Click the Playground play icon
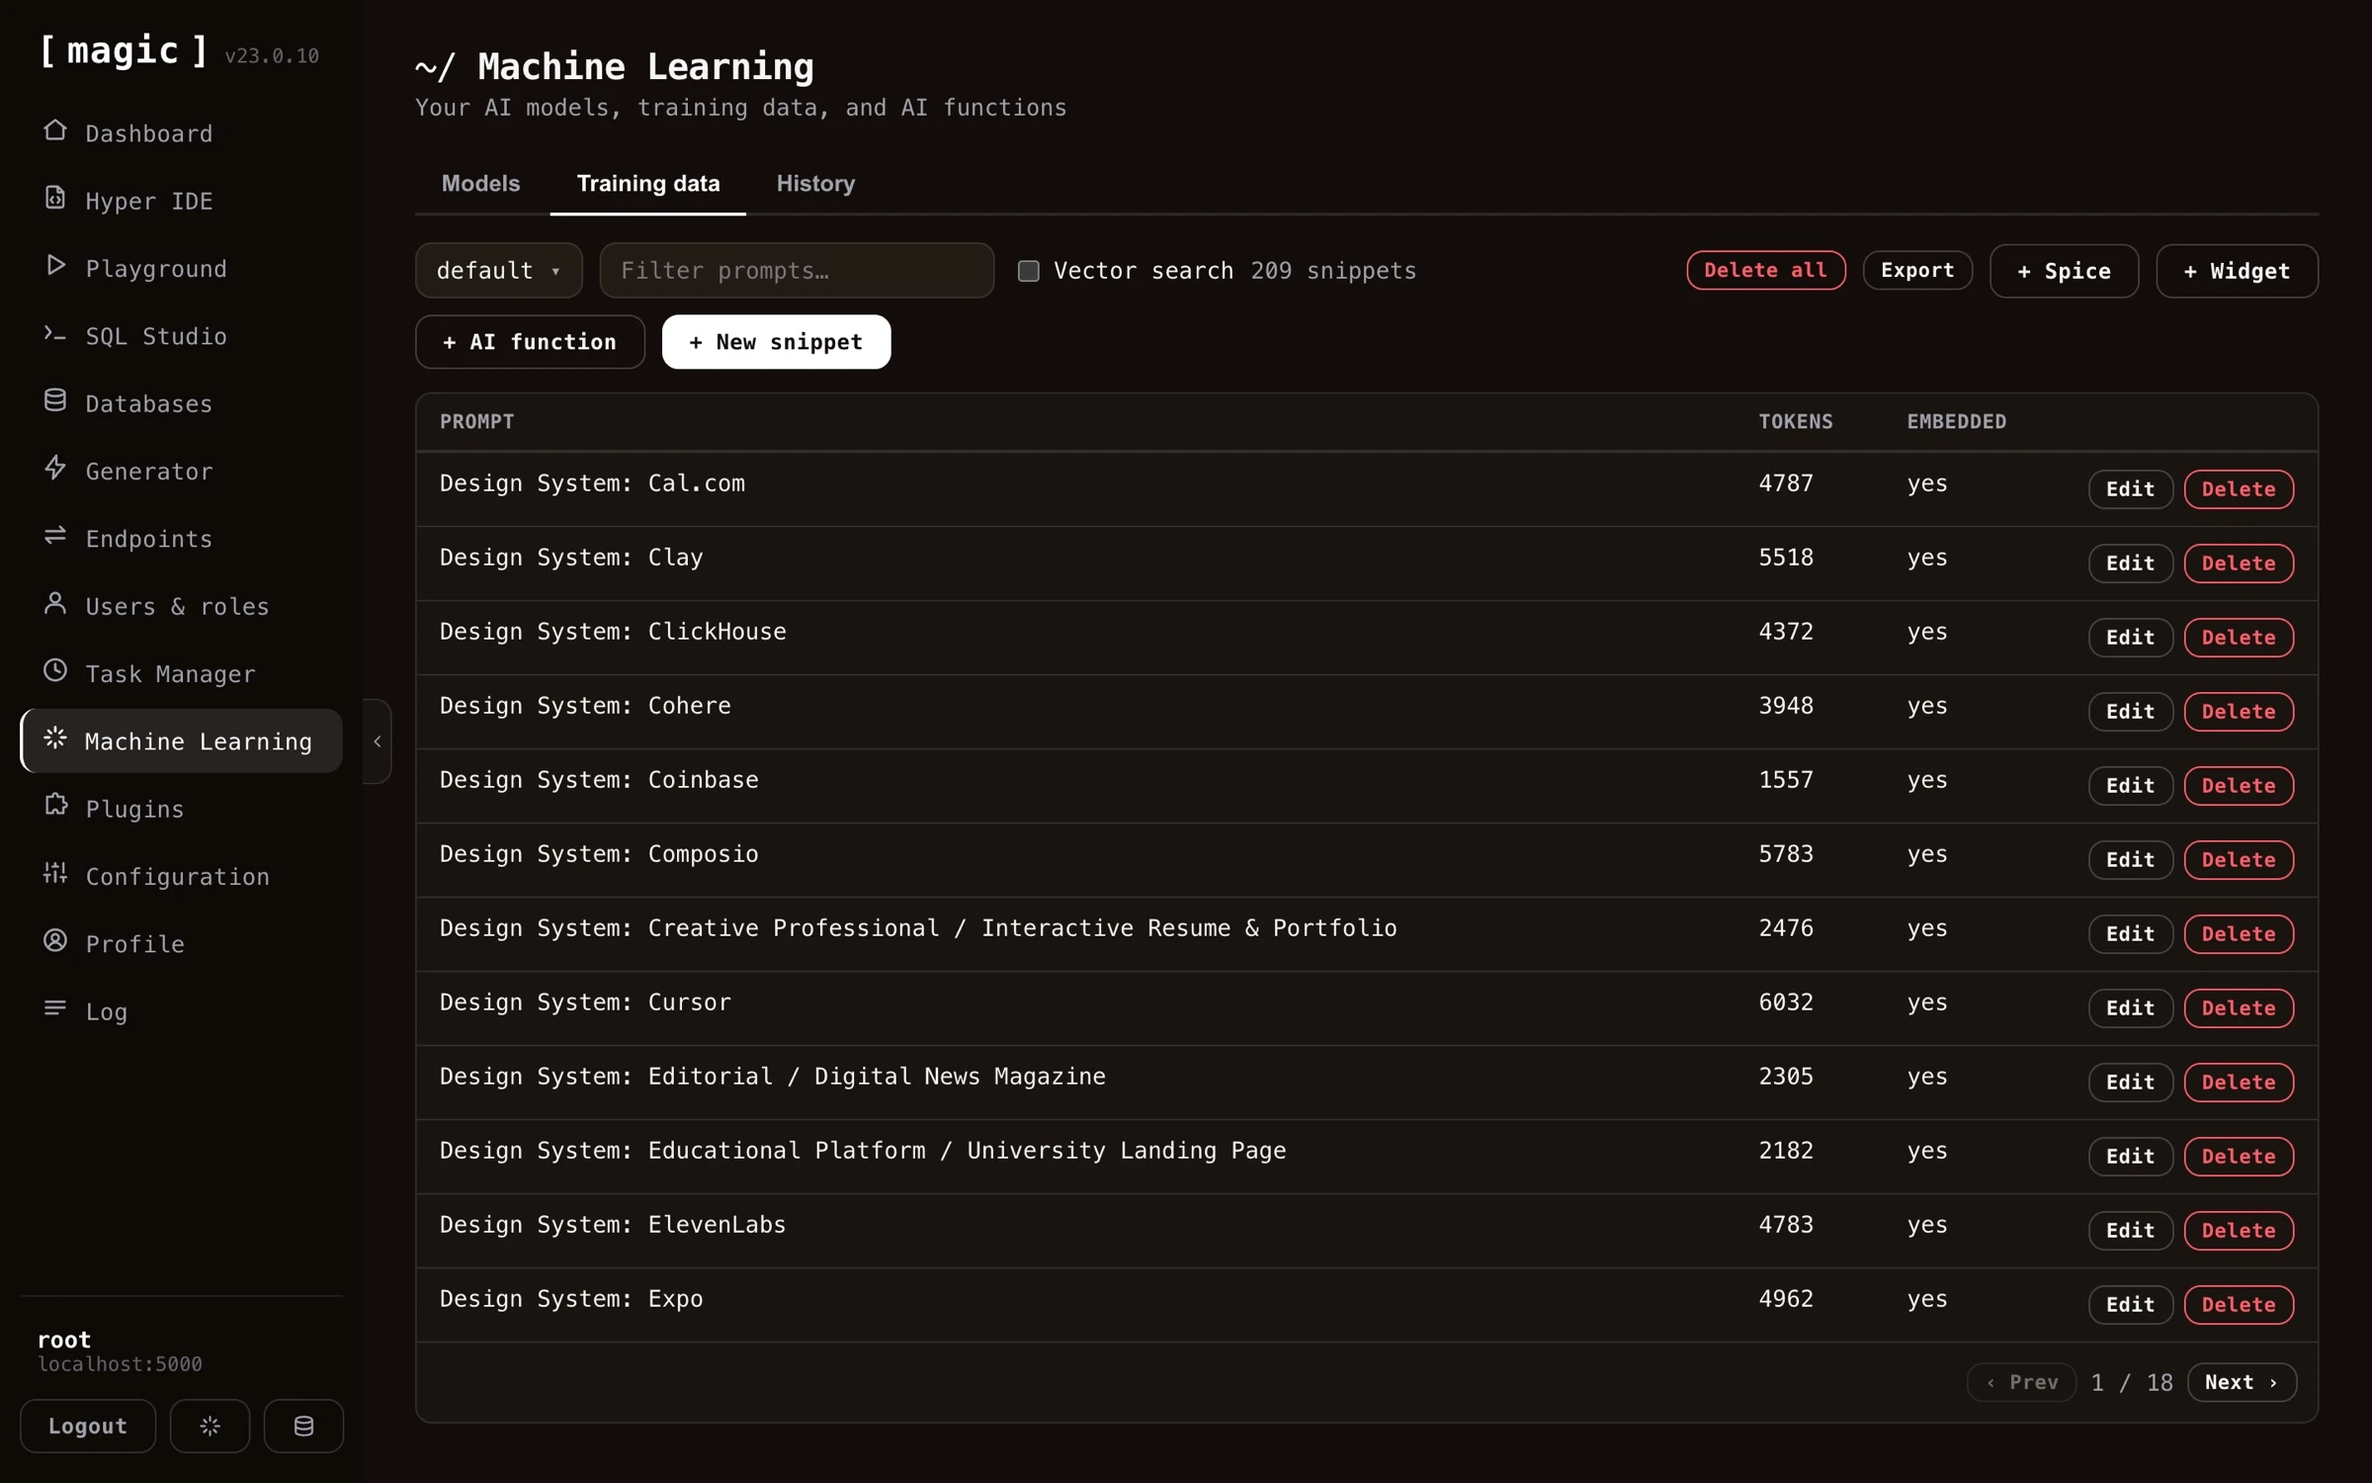 55,265
